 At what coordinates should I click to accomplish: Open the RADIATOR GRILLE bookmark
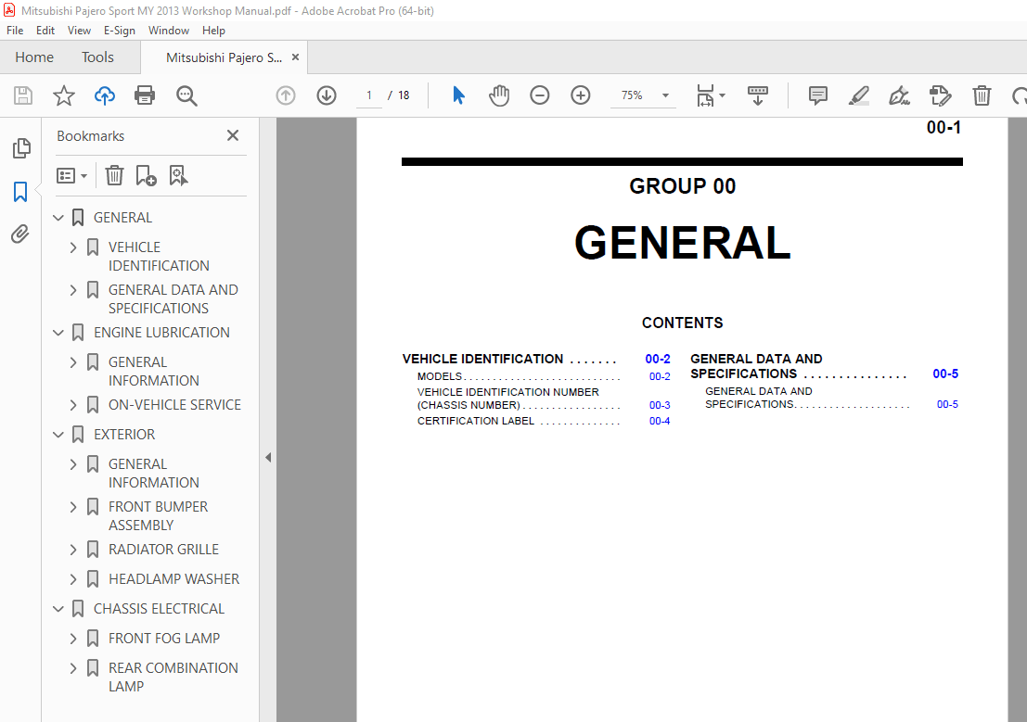(163, 550)
